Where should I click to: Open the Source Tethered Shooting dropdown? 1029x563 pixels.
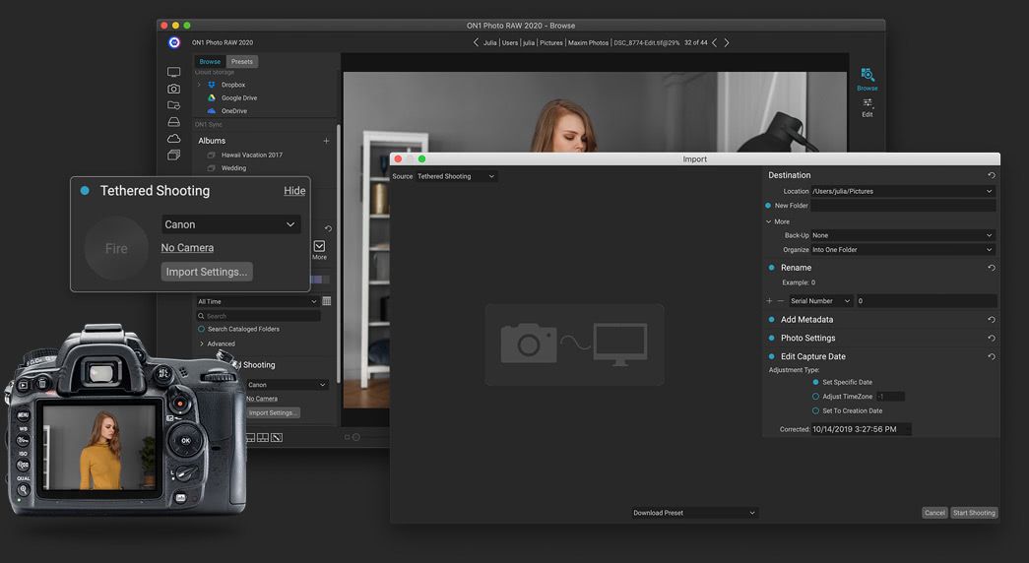[x=456, y=176]
